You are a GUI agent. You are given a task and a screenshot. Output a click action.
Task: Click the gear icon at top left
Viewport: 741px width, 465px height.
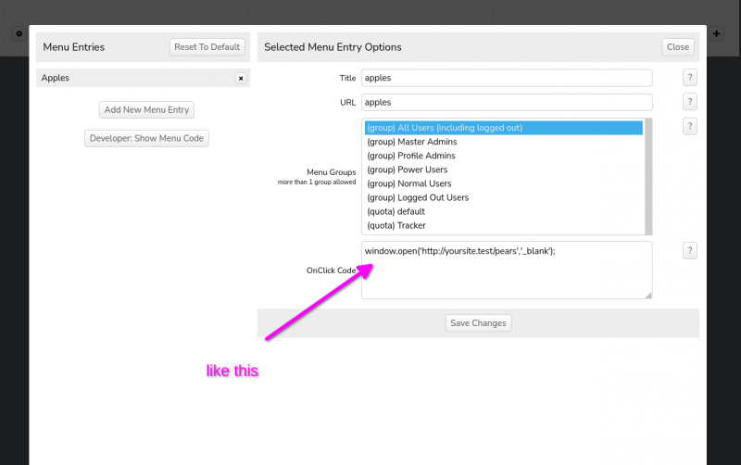[x=18, y=33]
